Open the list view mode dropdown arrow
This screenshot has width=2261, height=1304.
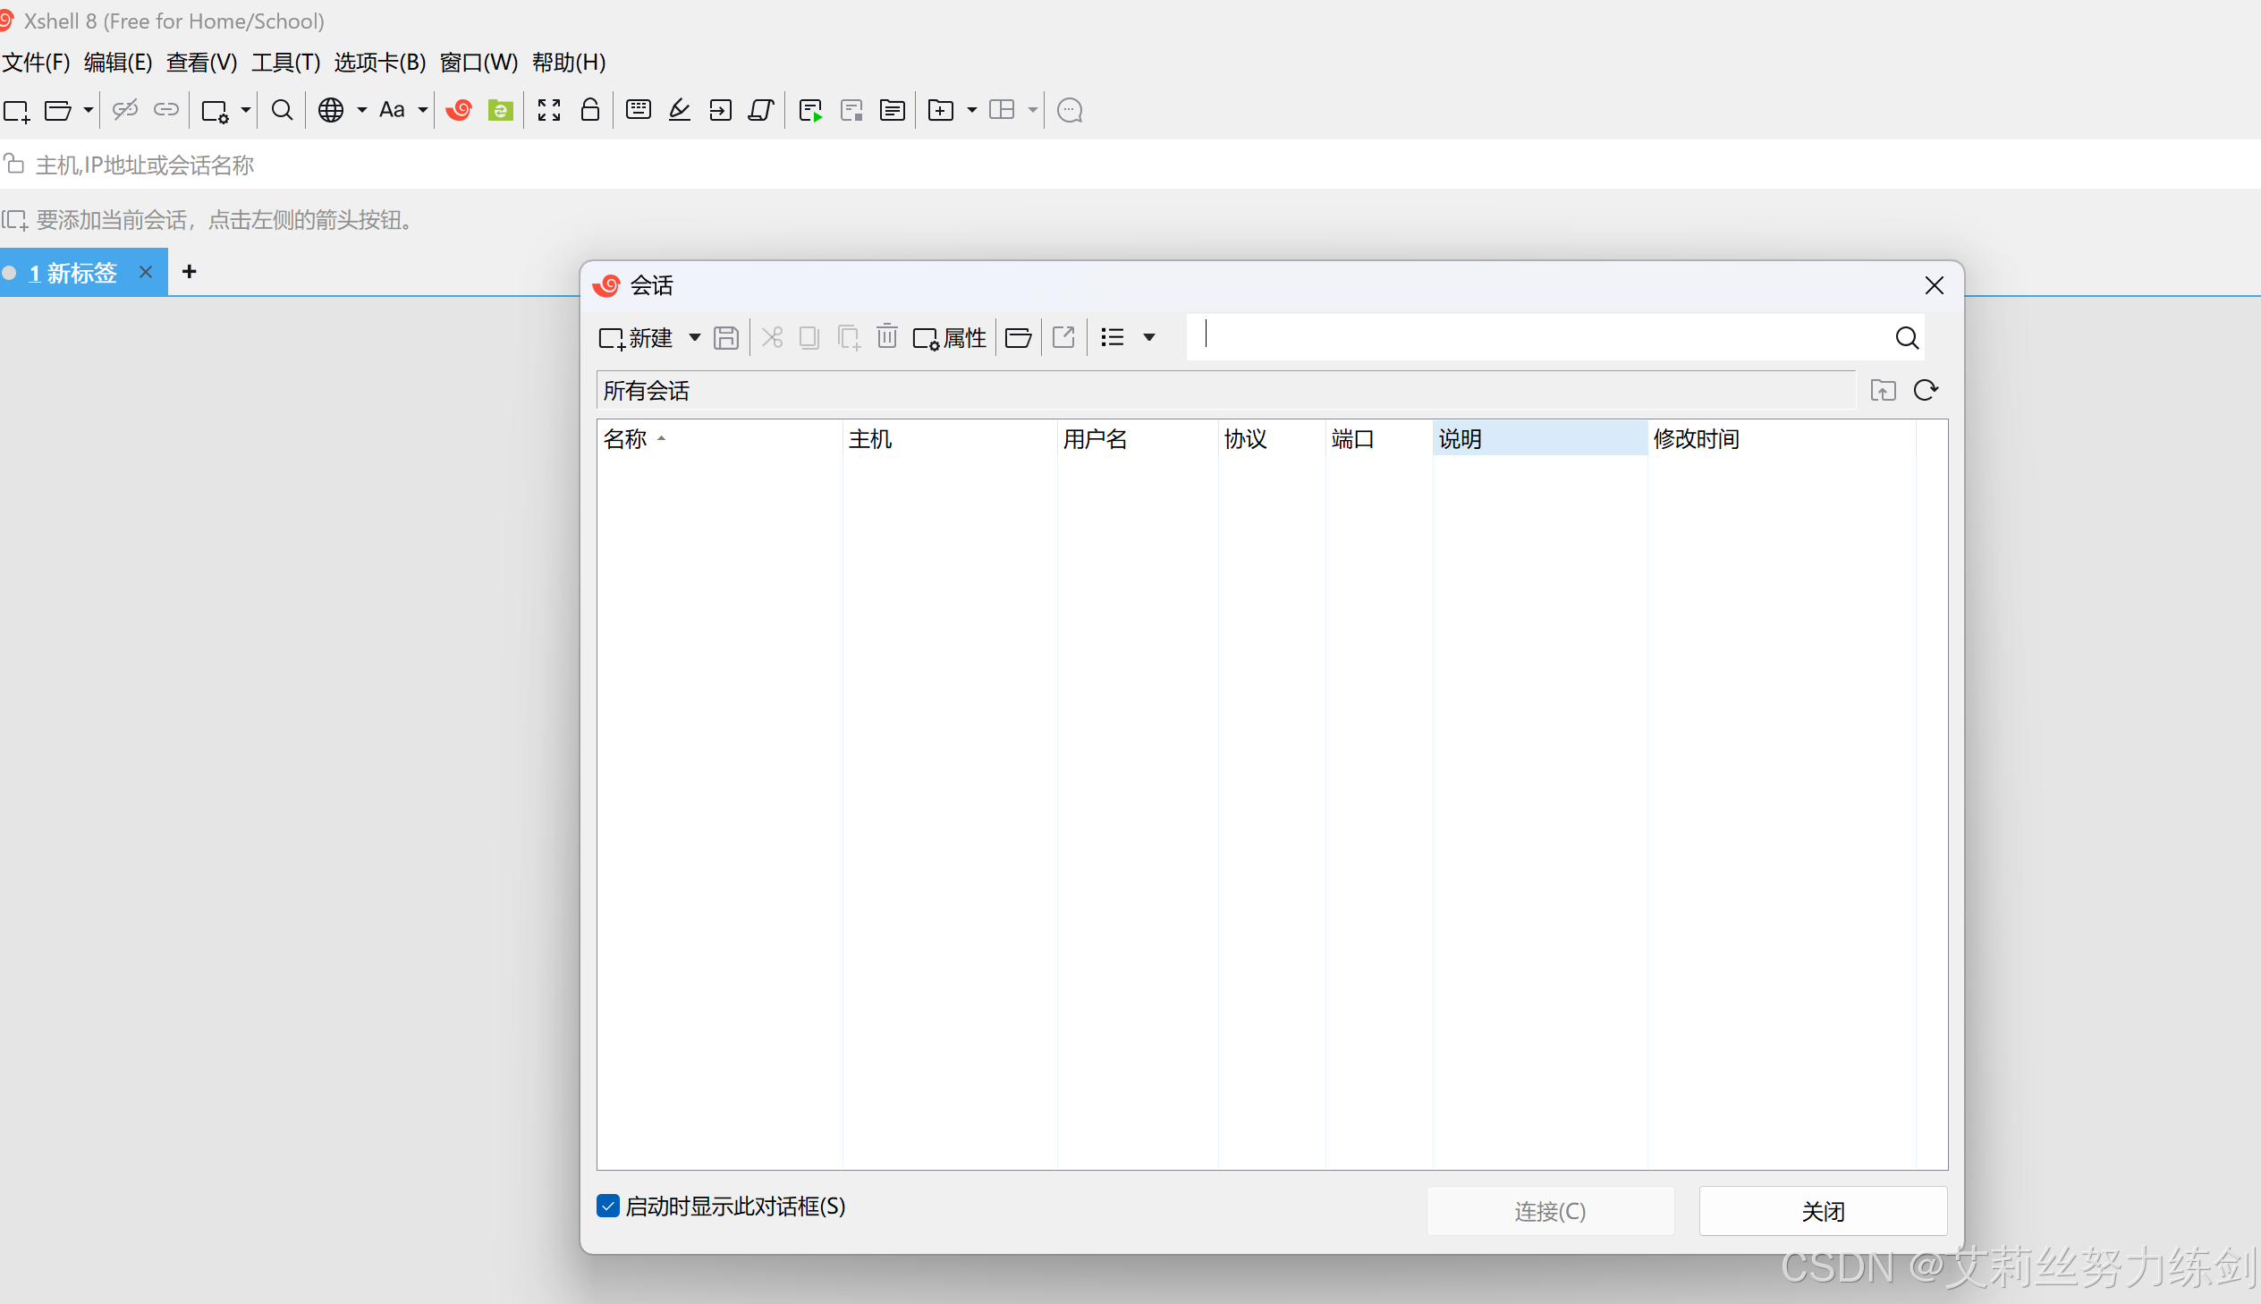click(1149, 338)
